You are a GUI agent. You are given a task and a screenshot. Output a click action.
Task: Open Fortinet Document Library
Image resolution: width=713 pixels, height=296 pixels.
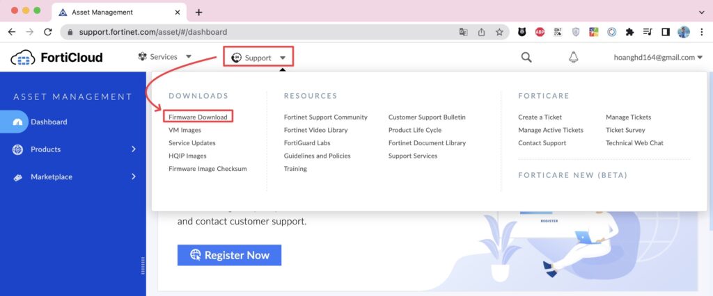(427, 143)
